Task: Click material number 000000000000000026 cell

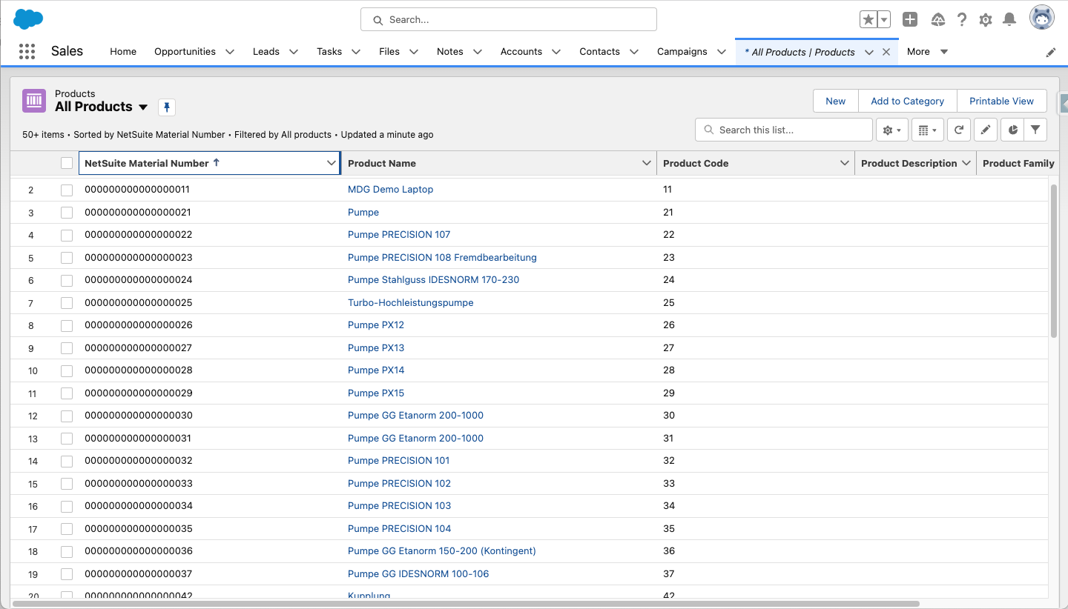Action: tap(139, 325)
